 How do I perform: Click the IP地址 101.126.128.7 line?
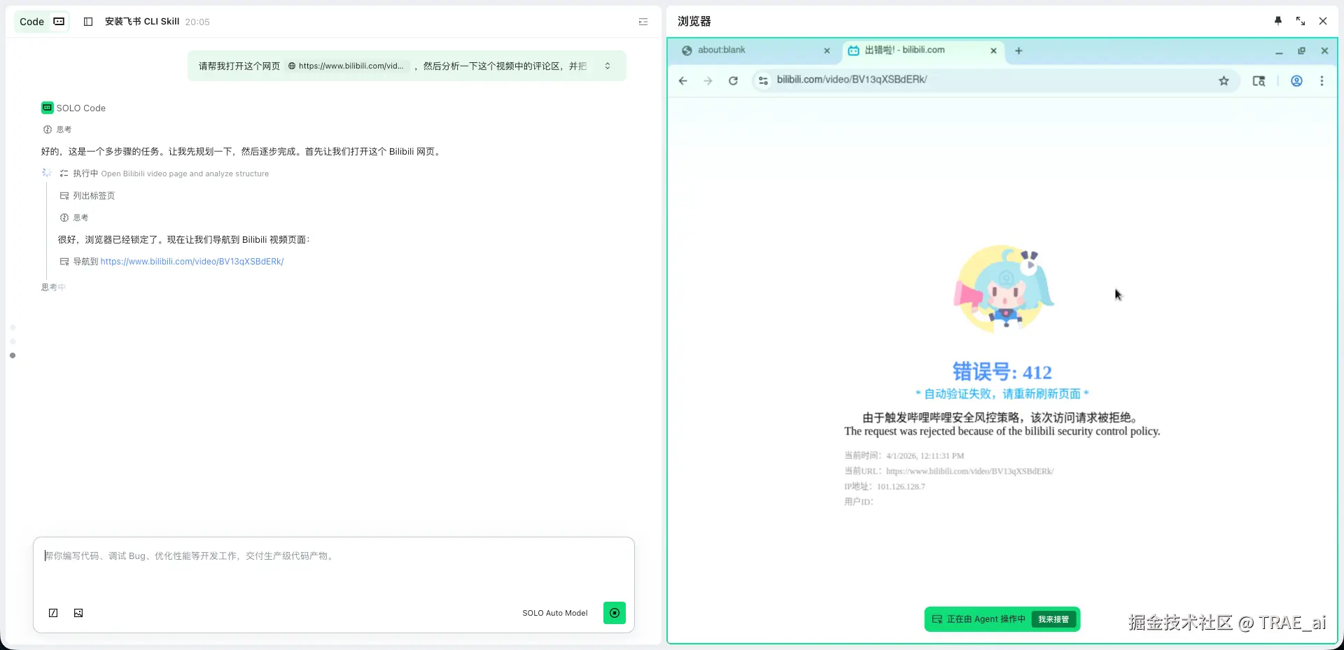884,487
